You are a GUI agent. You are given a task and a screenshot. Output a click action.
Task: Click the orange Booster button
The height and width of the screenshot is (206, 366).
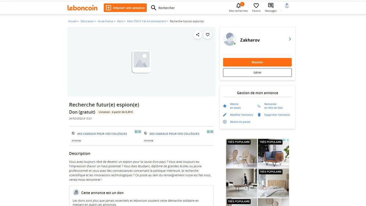click(257, 62)
